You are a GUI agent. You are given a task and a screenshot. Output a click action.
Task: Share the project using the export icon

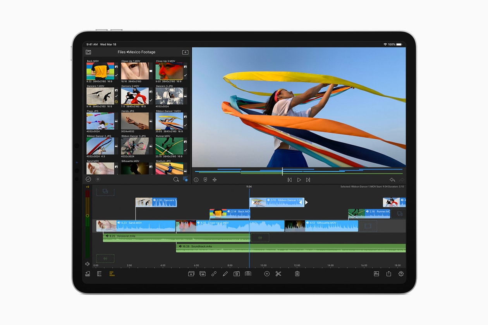pyautogui.click(x=389, y=274)
